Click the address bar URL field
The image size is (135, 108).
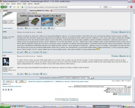[x=63, y=7]
